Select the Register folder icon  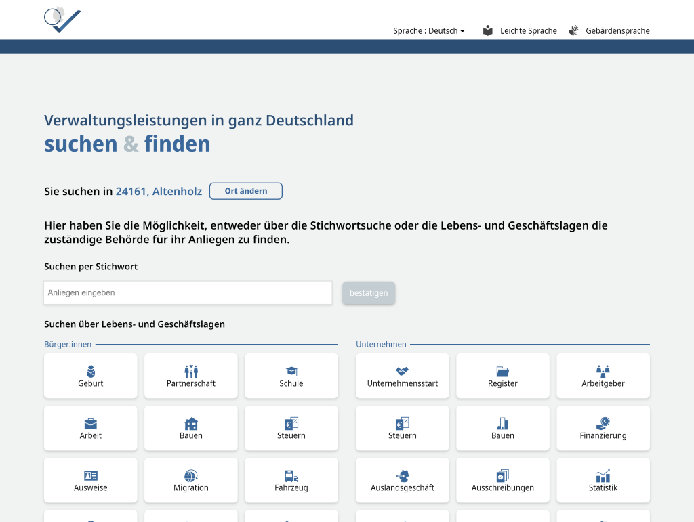pos(503,371)
